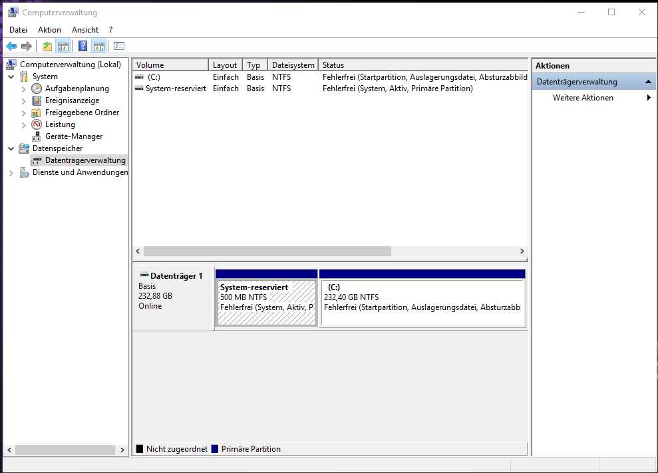Image resolution: width=658 pixels, height=473 pixels.
Task: Expand the Aufgabenplanung node
Action: coord(24,89)
